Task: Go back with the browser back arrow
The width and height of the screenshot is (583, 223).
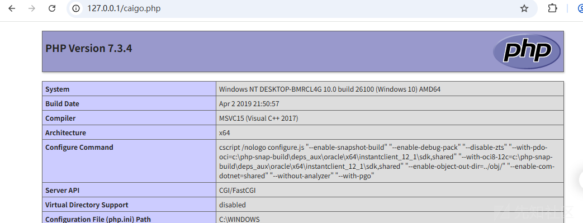Action: pos(12,8)
